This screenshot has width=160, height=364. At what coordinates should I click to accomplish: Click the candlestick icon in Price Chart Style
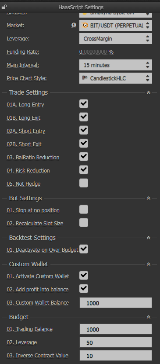(x=85, y=78)
